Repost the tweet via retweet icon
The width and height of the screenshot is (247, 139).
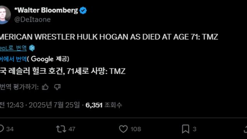[61, 129]
